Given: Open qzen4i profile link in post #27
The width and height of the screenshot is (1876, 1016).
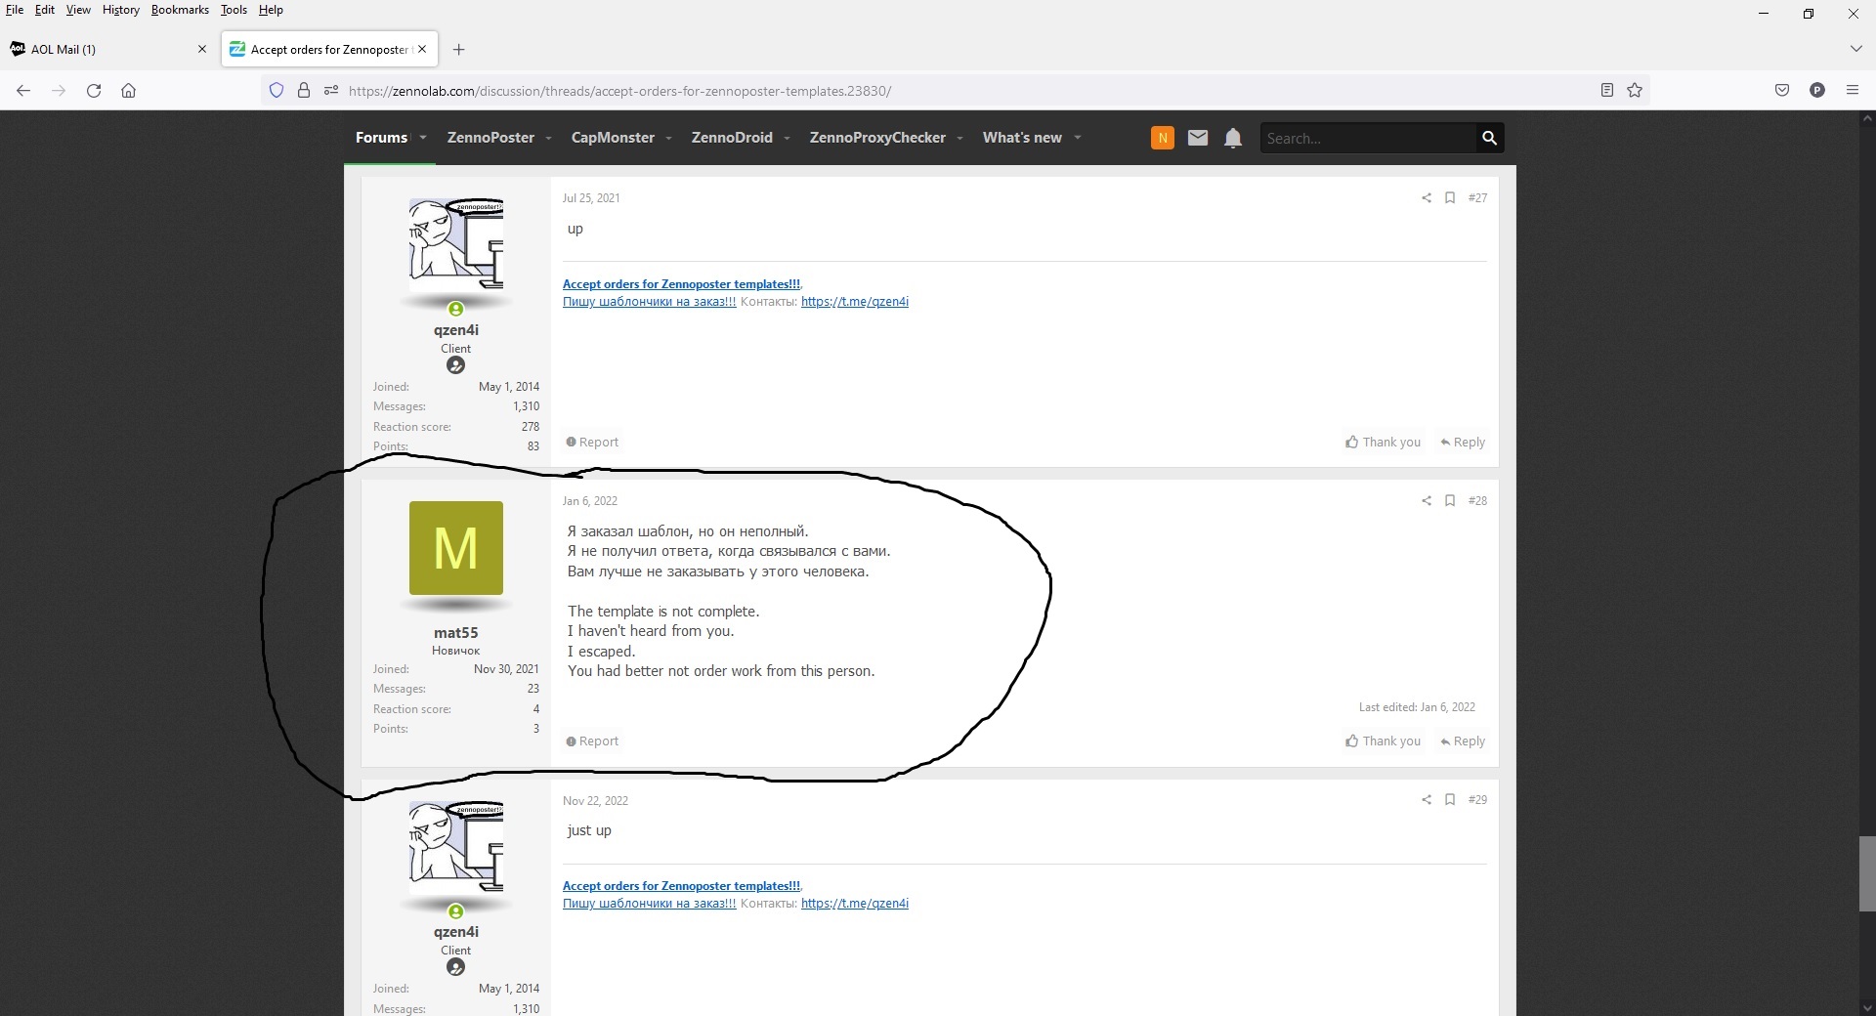Looking at the screenshot, I should point(456,330).
